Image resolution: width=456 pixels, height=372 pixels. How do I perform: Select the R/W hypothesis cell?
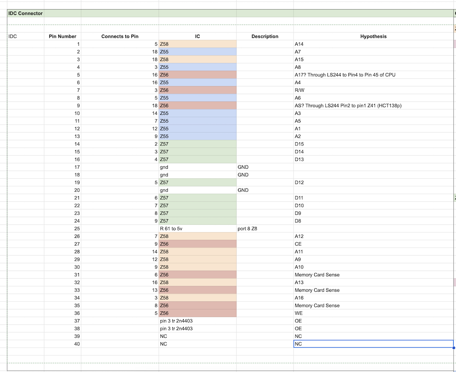coord(373,90)
